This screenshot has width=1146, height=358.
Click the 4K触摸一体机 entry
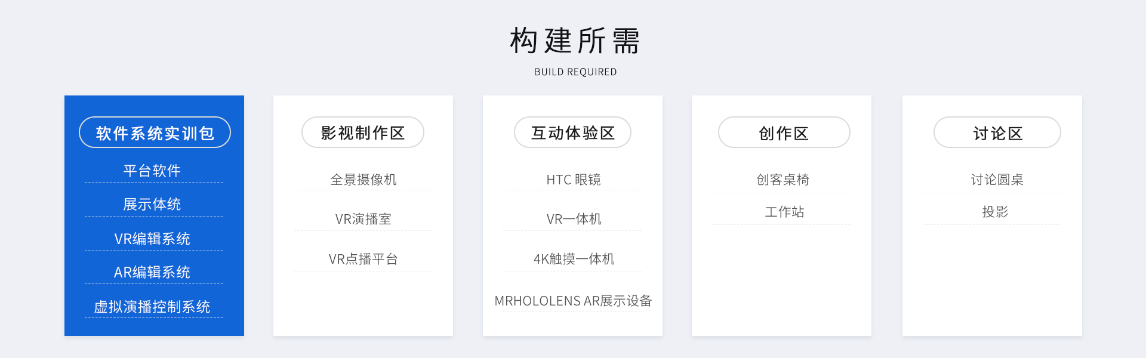[573, 259]
